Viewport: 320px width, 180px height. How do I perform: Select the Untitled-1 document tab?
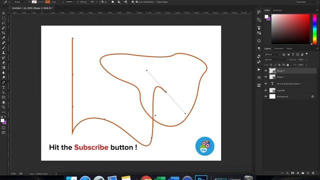pyautogui.click(x=31, y=8)
